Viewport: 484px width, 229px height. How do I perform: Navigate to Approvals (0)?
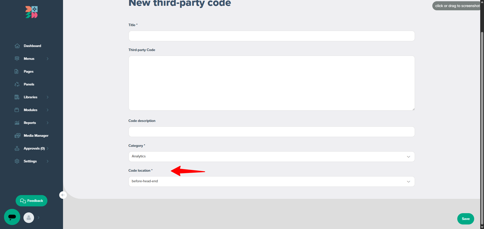[34, 148]
